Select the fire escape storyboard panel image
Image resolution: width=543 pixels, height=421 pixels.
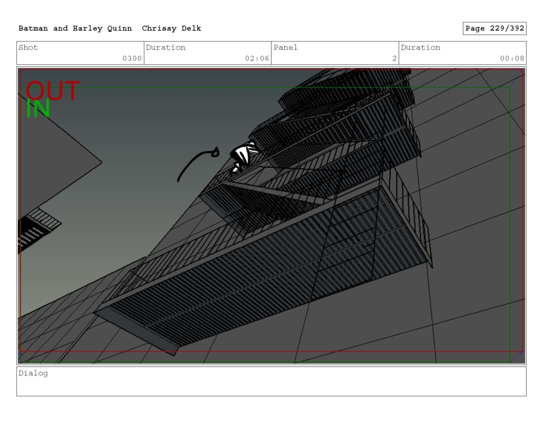coord(271,216)
